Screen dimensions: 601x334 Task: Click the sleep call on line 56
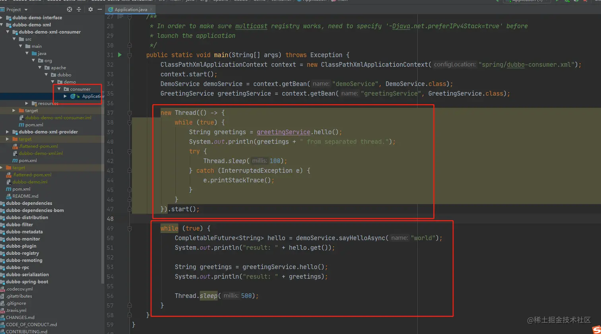point(208,296)
